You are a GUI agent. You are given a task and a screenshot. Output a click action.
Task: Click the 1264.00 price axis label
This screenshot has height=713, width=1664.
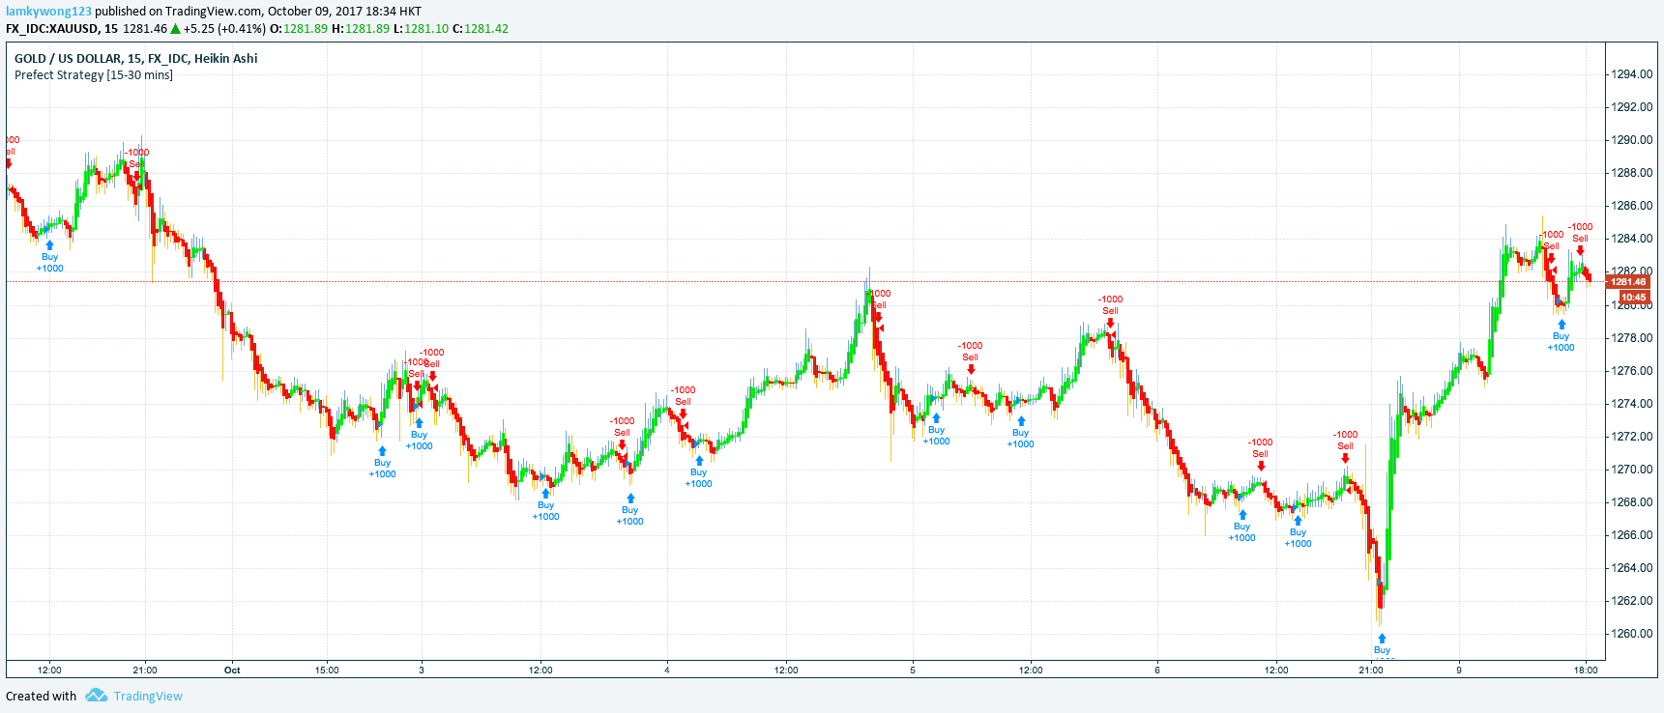click(1631, 568)
